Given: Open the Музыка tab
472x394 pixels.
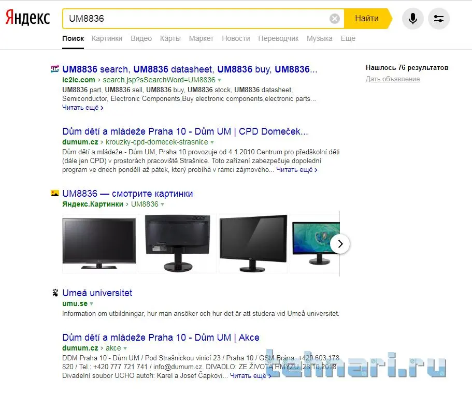Looking at the screenshot, I should (x=319, y=38).
